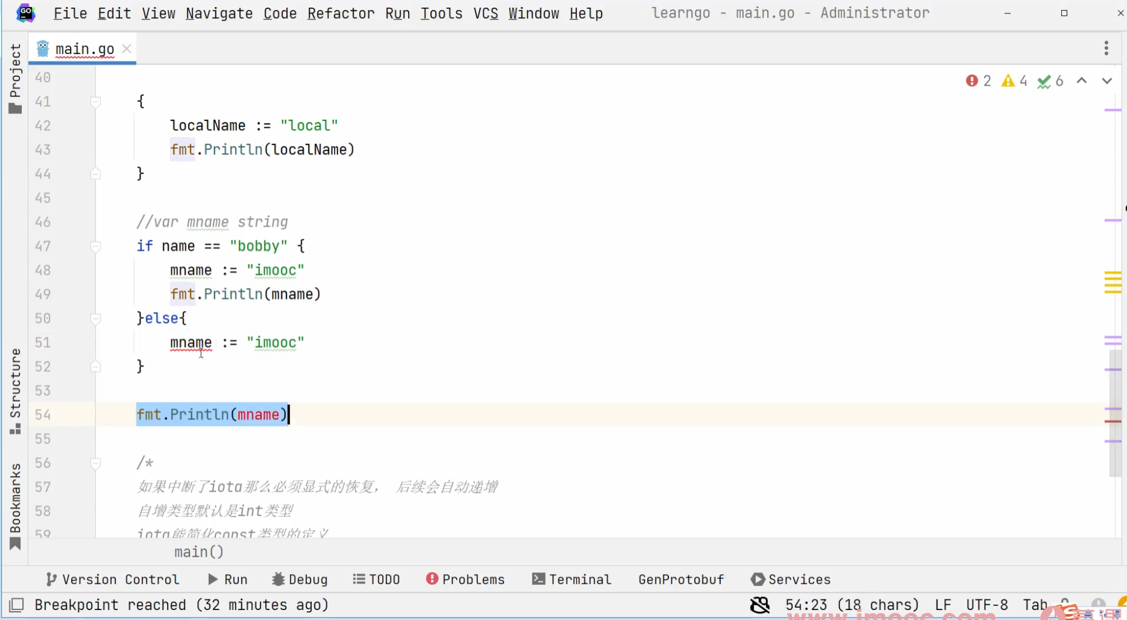The height and width of the screenshot is (620, 1127).
Task: Open the Services tool window
Action: 791,579
